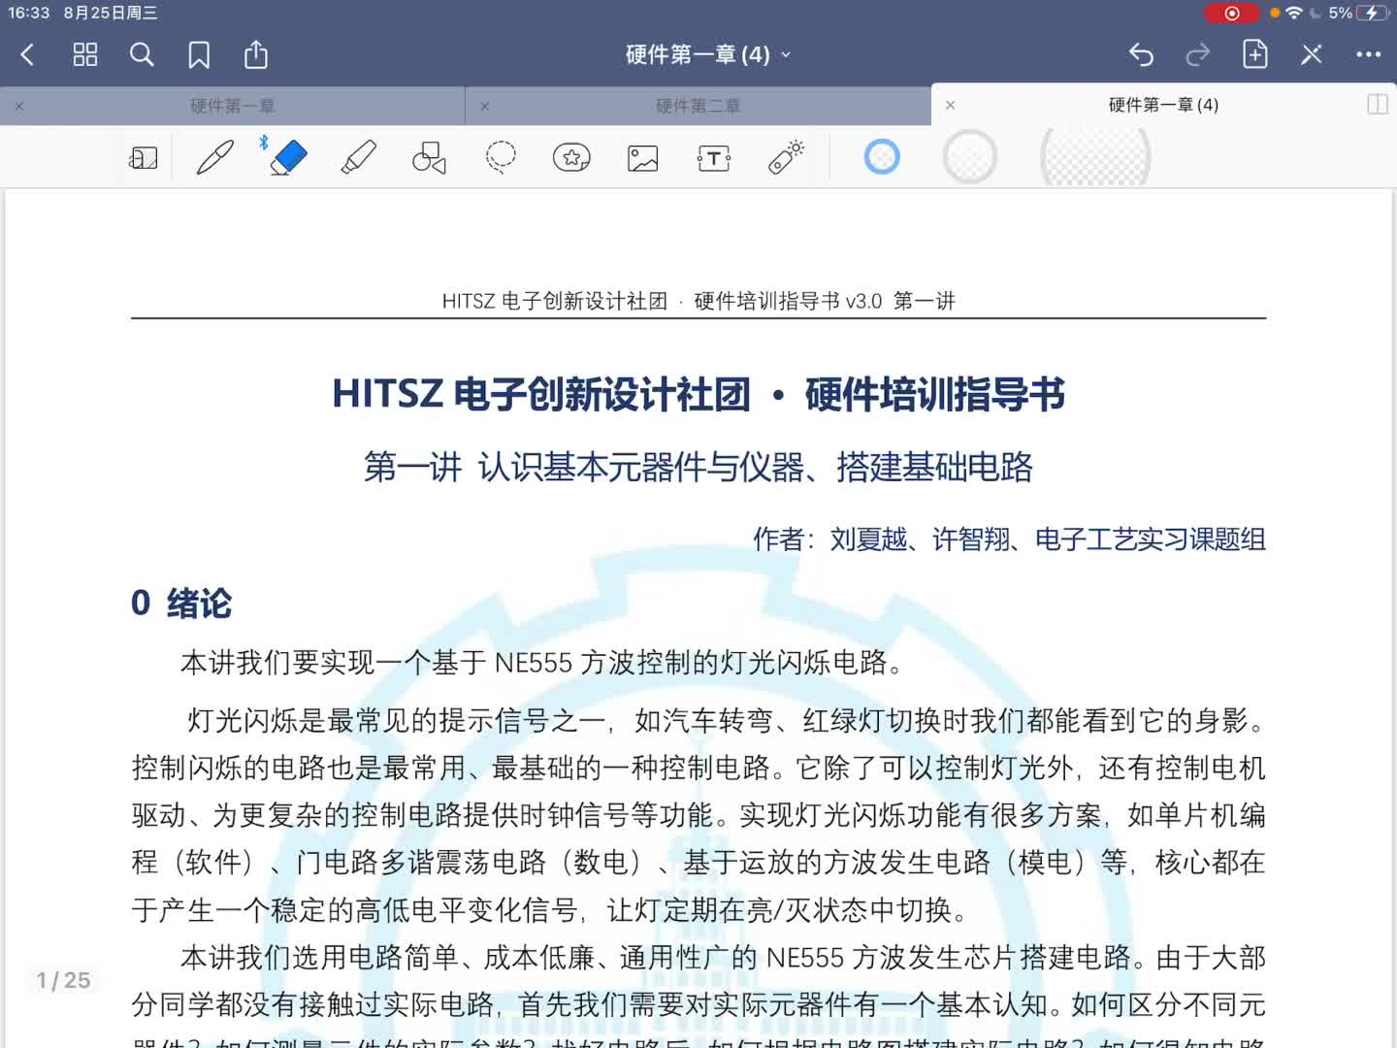
Task: Pick the middle white color preset
Action: tap(970, 157)
